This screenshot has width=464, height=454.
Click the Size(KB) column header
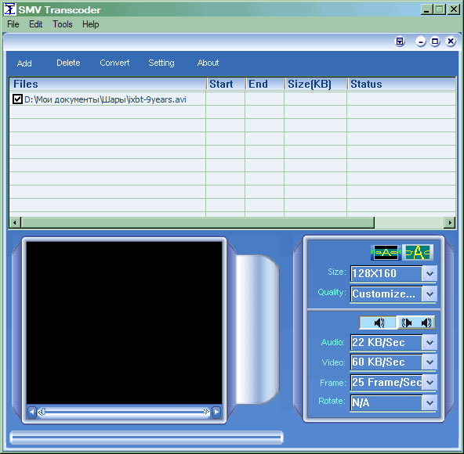tap(316, 84)
